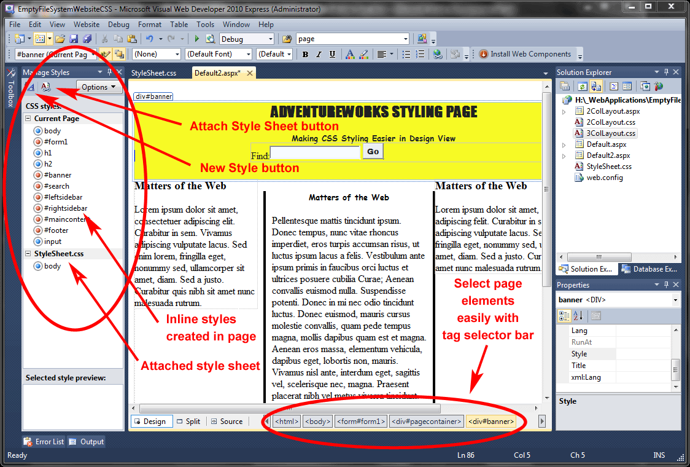This screenshot has width=690, height=467.
Task: Toggle Bold formatting
Action: click(x=305, y=54)
